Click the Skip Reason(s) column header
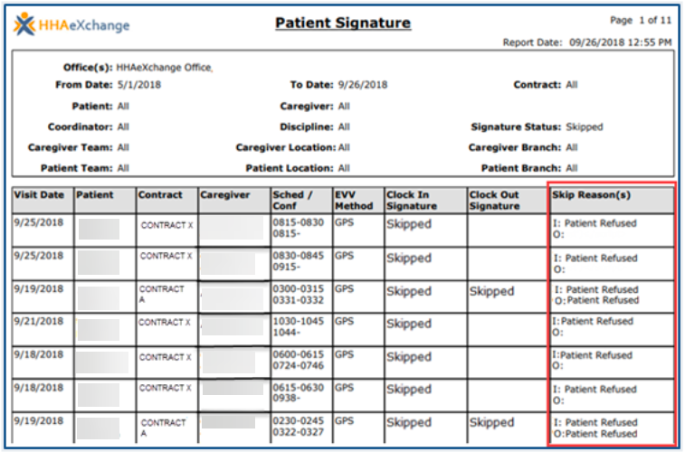The height and width of the screenshot is (452, 685). click(591, 194)
